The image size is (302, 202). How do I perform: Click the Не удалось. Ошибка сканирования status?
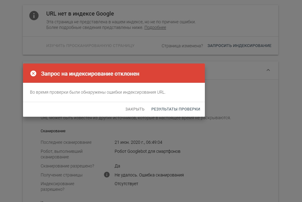tap(149, 175)
